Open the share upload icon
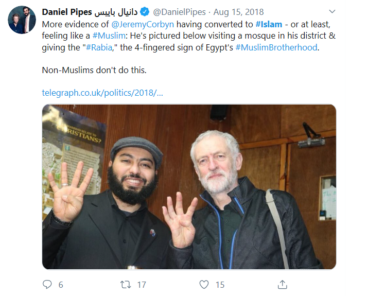The image size is (367, 296). coord(282,285)
